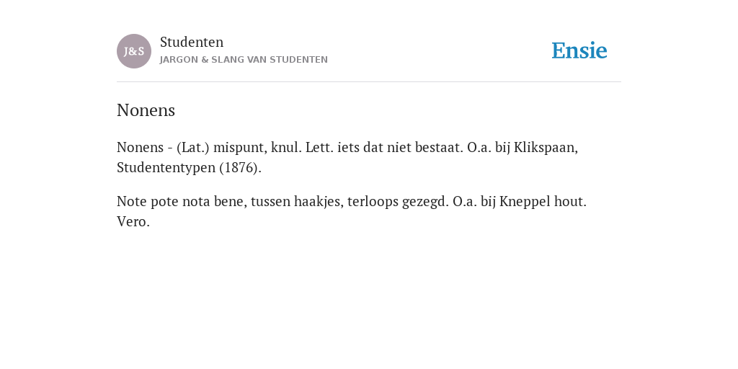Click the phrase terloops gezegd

coord(398,202)
